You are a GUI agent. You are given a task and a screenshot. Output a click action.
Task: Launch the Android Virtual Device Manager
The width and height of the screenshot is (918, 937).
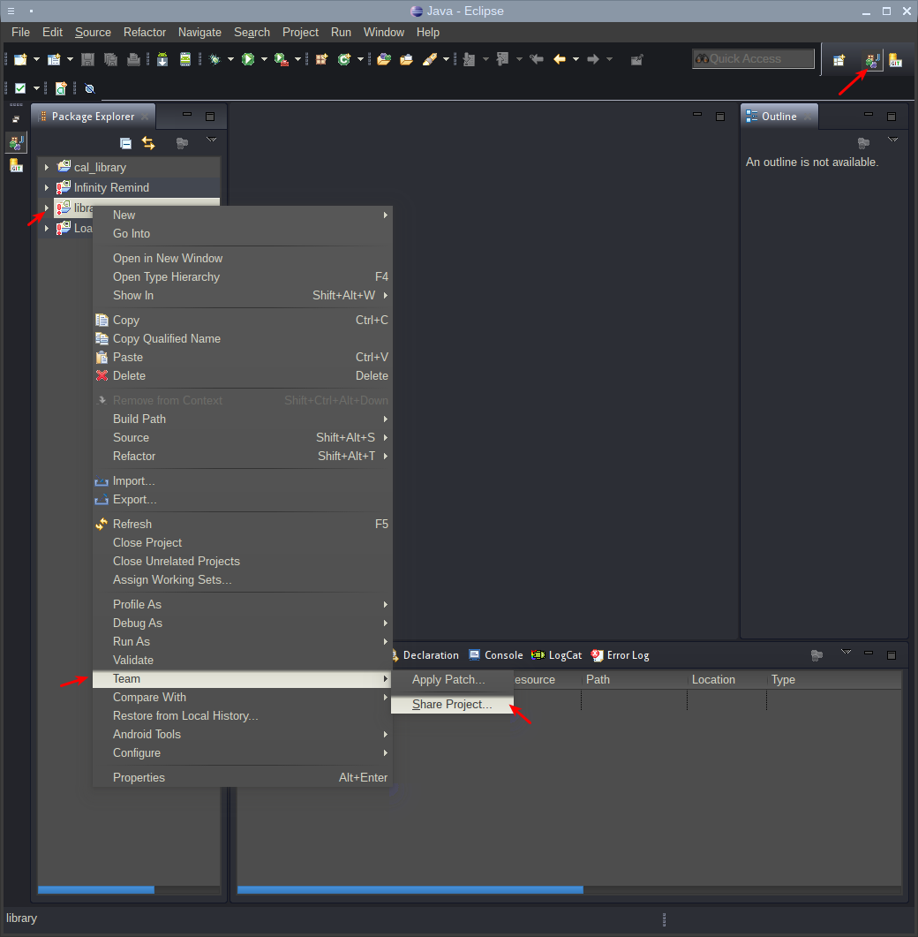tap(185, 59)
